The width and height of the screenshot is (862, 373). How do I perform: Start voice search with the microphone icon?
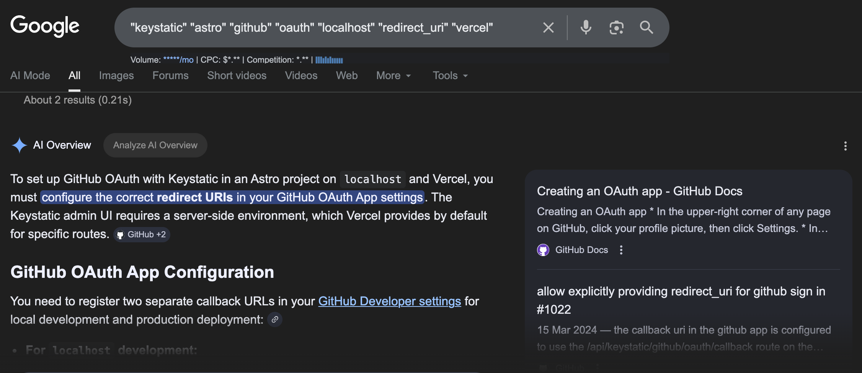pos(586,28)
